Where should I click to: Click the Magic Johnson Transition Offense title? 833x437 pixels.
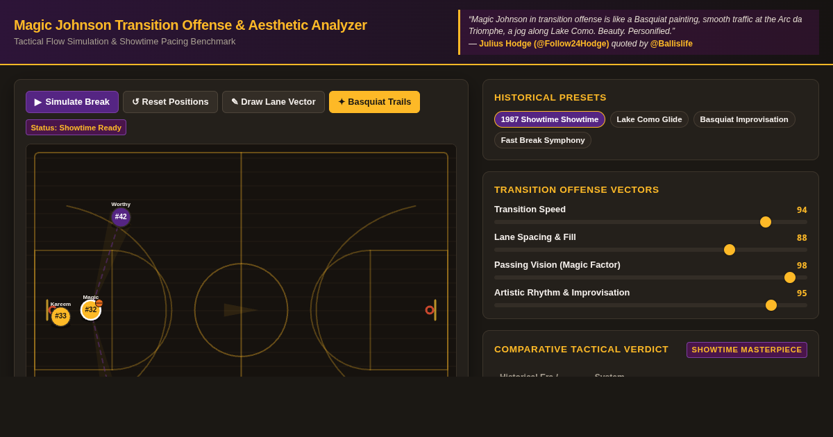pos(190,25)
